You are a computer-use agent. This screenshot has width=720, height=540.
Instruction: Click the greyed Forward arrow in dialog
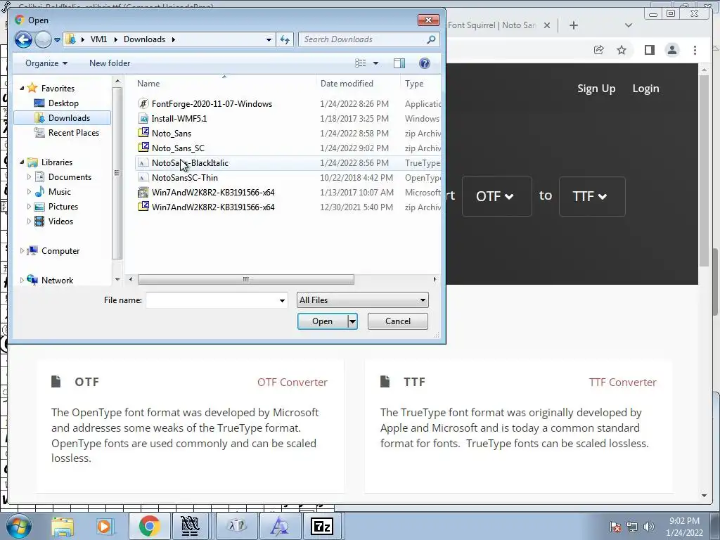pyautogui.click(x=43, y=39)
